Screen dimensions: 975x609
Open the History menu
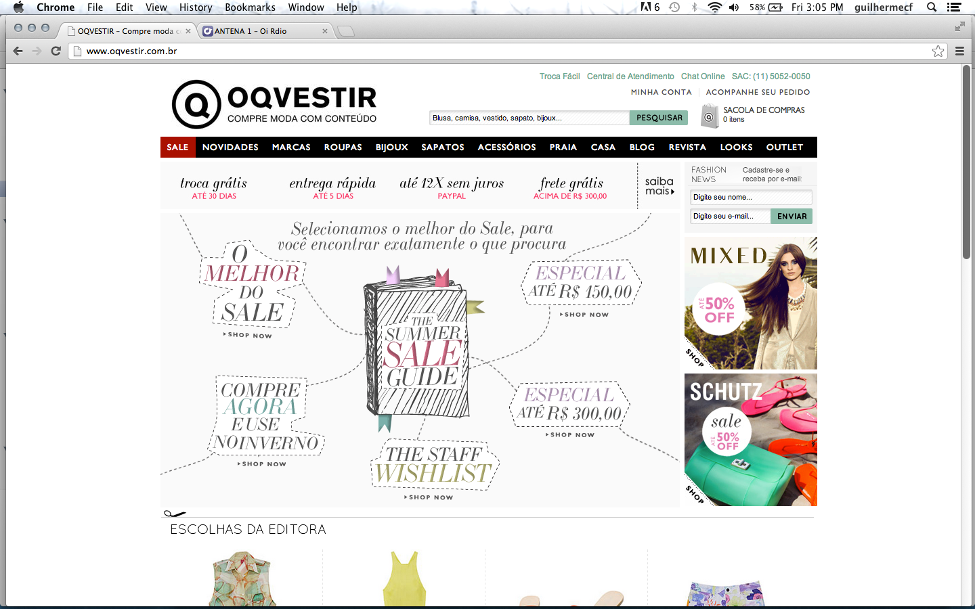(x=196, y=7)
